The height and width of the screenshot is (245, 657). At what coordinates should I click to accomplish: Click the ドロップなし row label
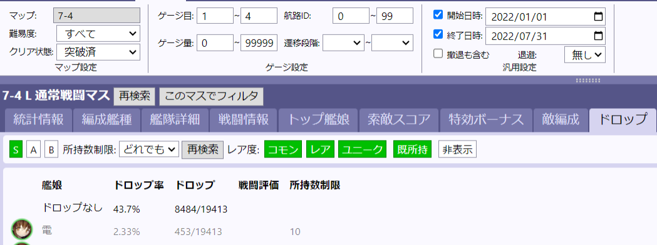point(73,207)
